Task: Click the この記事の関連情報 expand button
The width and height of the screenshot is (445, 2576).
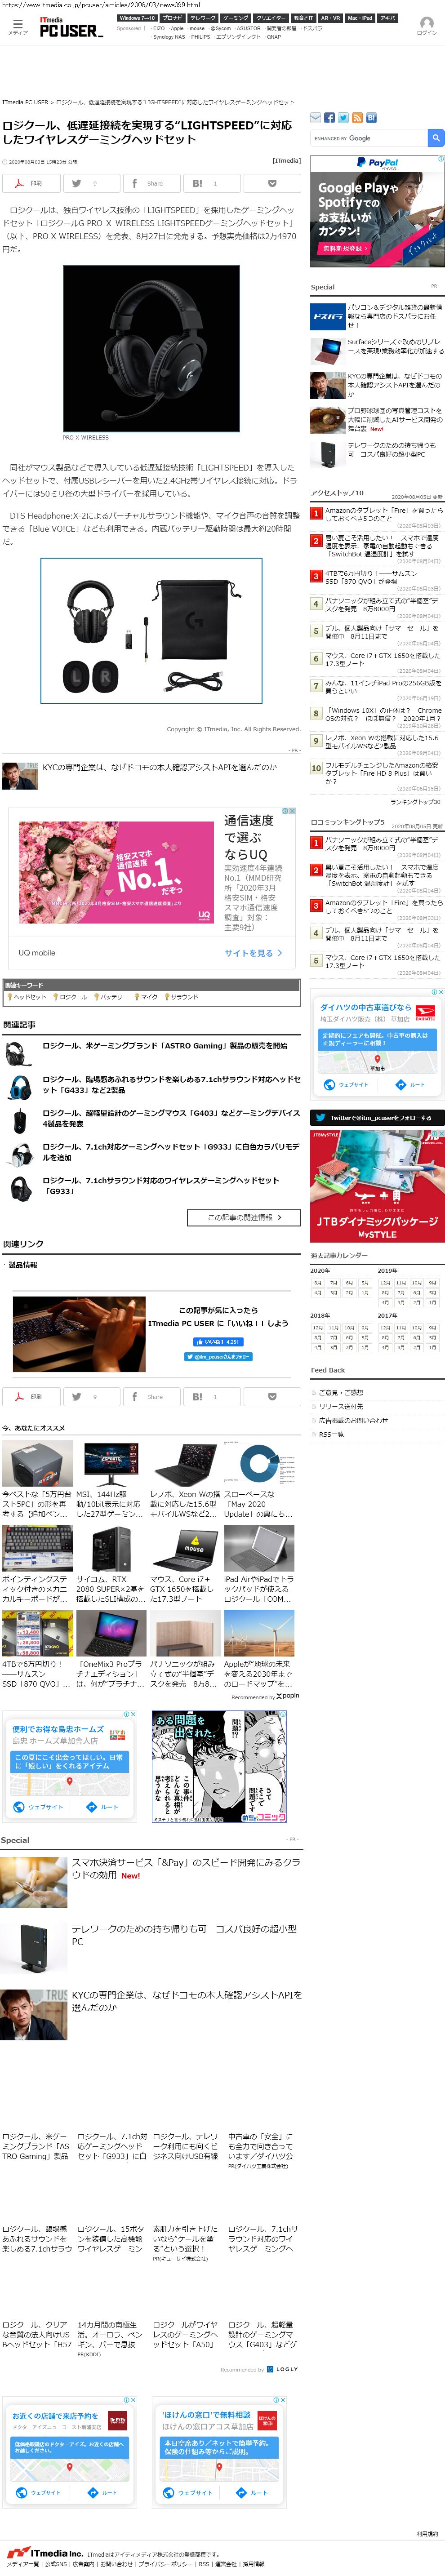Action: pos(244,1217)
